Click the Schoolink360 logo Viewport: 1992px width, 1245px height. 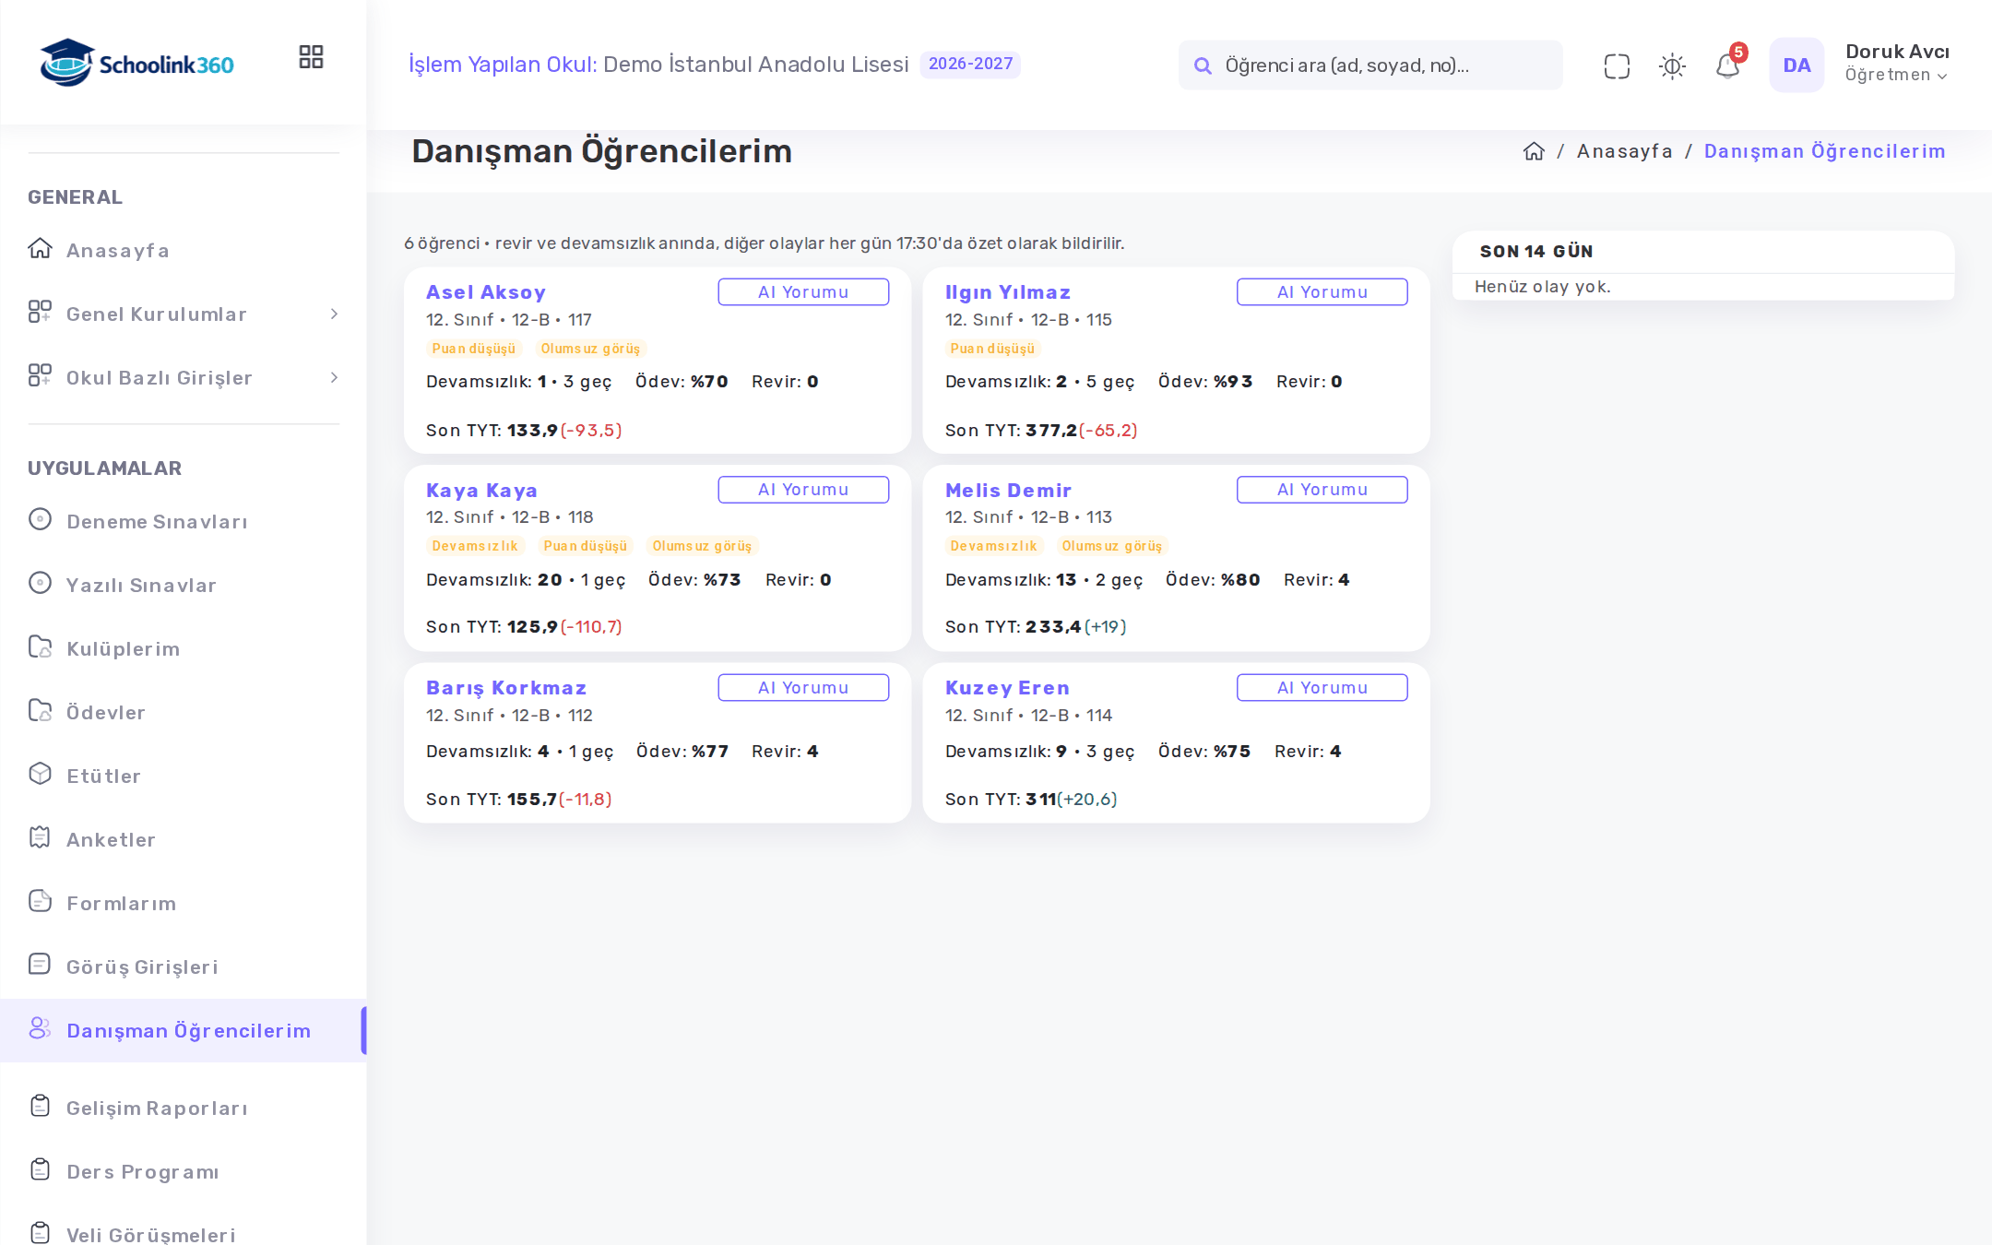tap(136, 63)
